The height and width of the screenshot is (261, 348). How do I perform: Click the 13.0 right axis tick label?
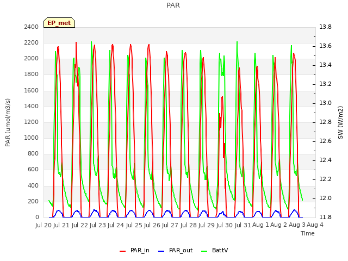[325, 103]
